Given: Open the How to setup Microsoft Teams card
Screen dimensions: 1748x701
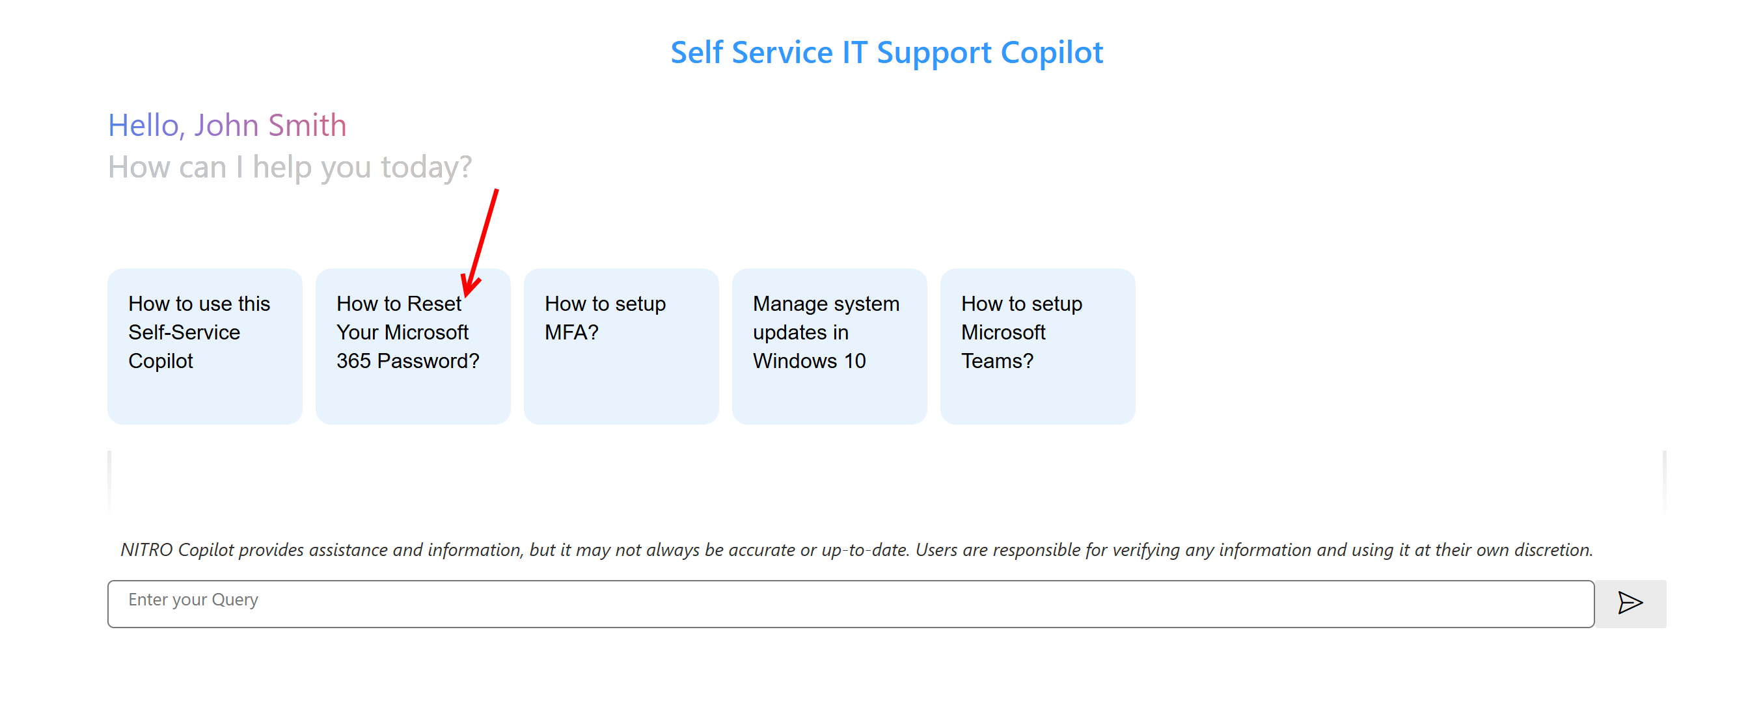Looking at the screenshot, I should click(1037, 346).
